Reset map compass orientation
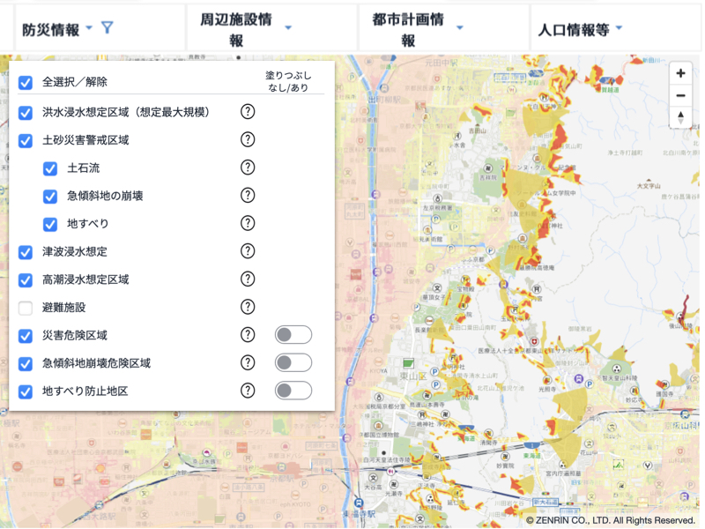 coord(680,117)
